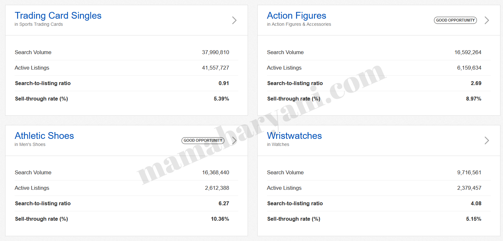Select Action Figures sell-through rate 8.97%

coord(473,99)
